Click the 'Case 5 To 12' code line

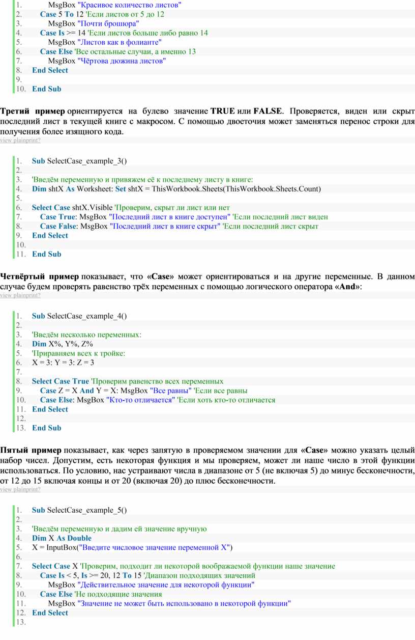[102, 14]
